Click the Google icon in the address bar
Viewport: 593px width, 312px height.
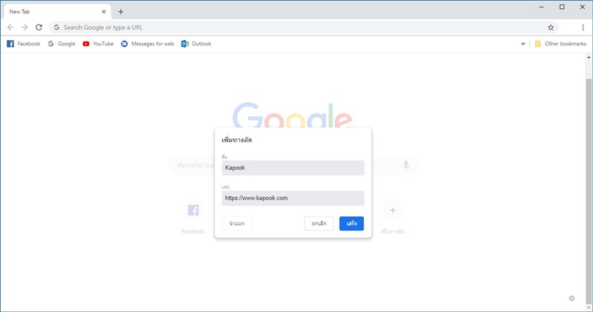coord(56,27)
